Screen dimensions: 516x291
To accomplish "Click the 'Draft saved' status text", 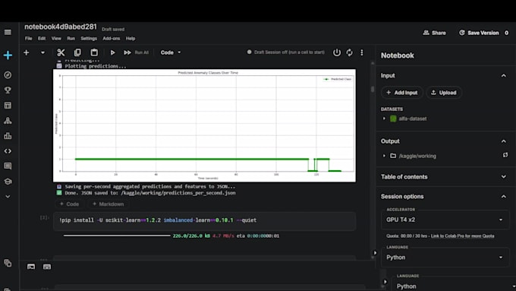I will tap(113, 30).
